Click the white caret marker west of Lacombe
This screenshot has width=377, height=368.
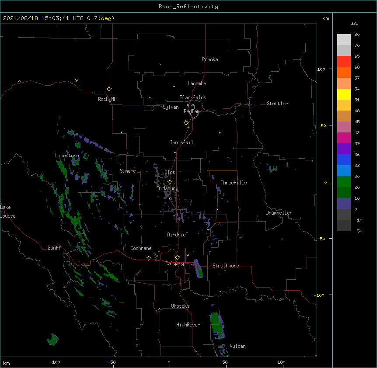174,87
